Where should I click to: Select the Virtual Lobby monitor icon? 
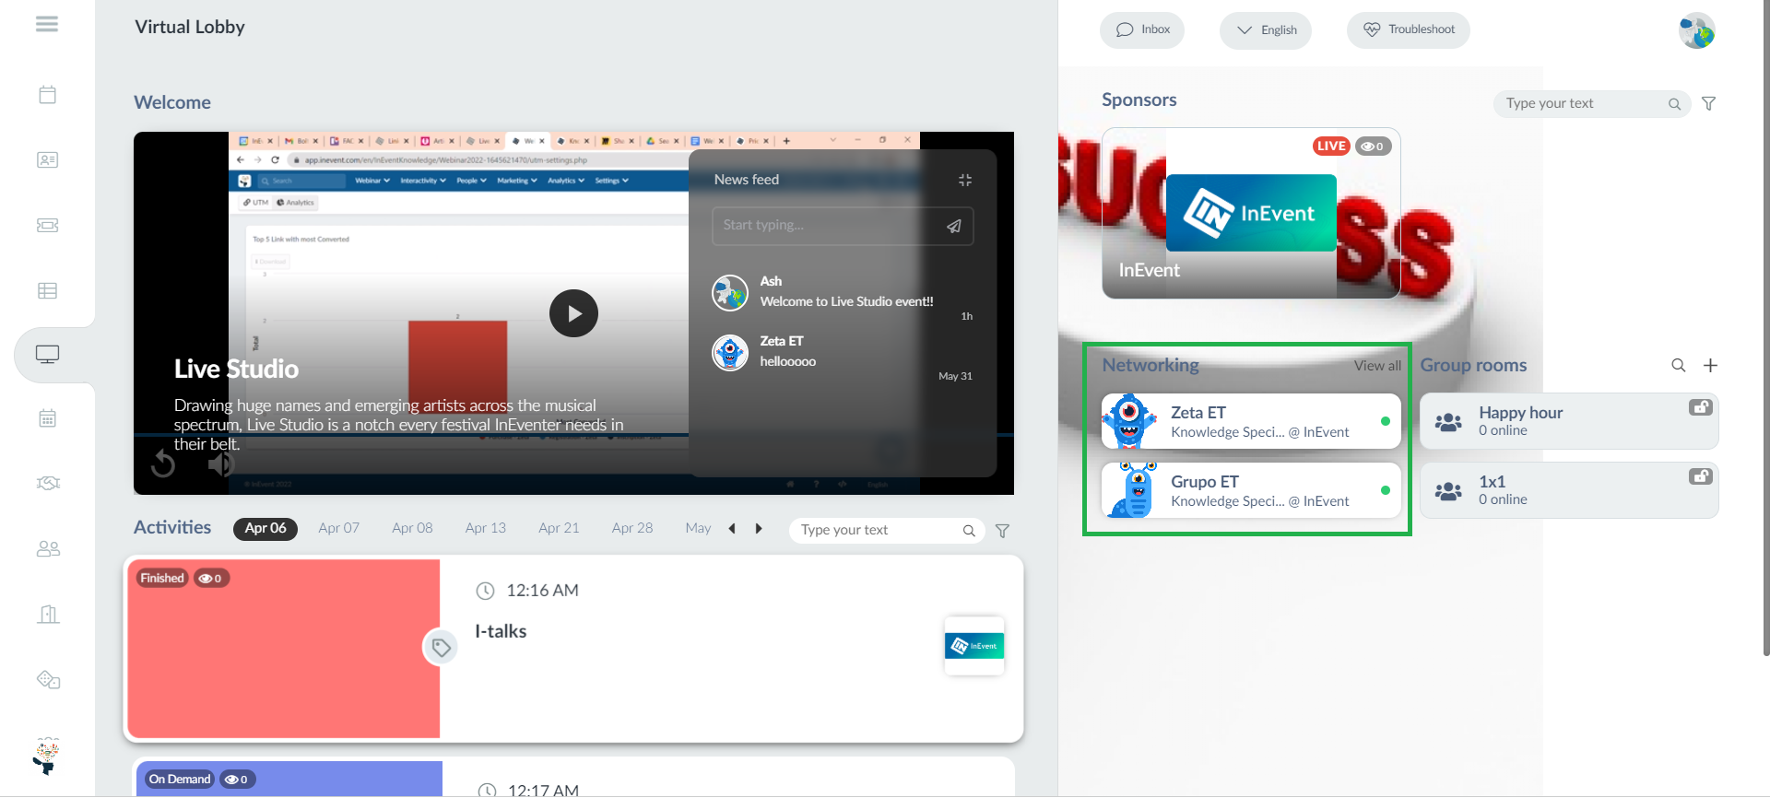click(x=48, y=355)
